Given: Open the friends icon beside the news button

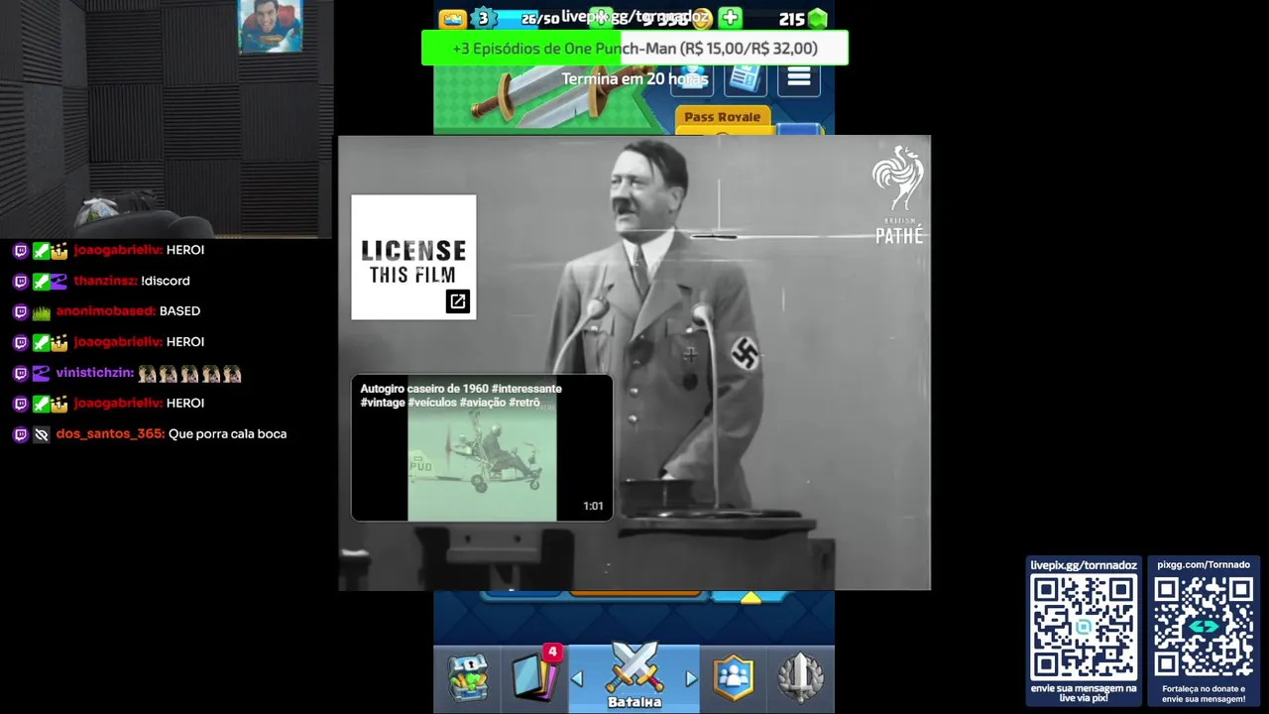Looking at the screenshot, I should pos(692,79).
